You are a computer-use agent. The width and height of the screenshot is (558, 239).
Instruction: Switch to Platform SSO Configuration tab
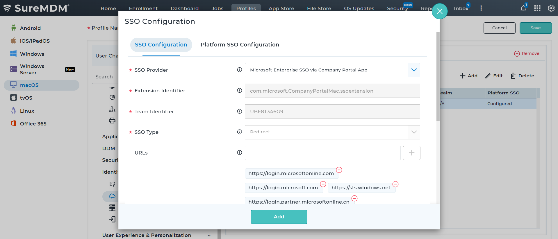[240, 45]
